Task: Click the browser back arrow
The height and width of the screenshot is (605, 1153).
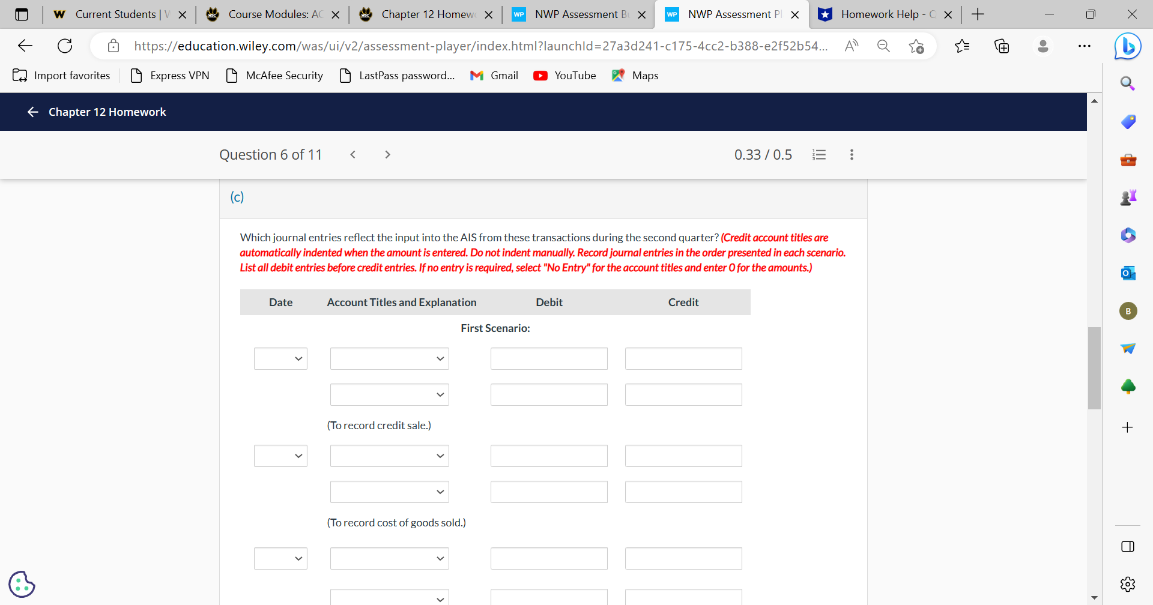Action: (x=25, y=46)
